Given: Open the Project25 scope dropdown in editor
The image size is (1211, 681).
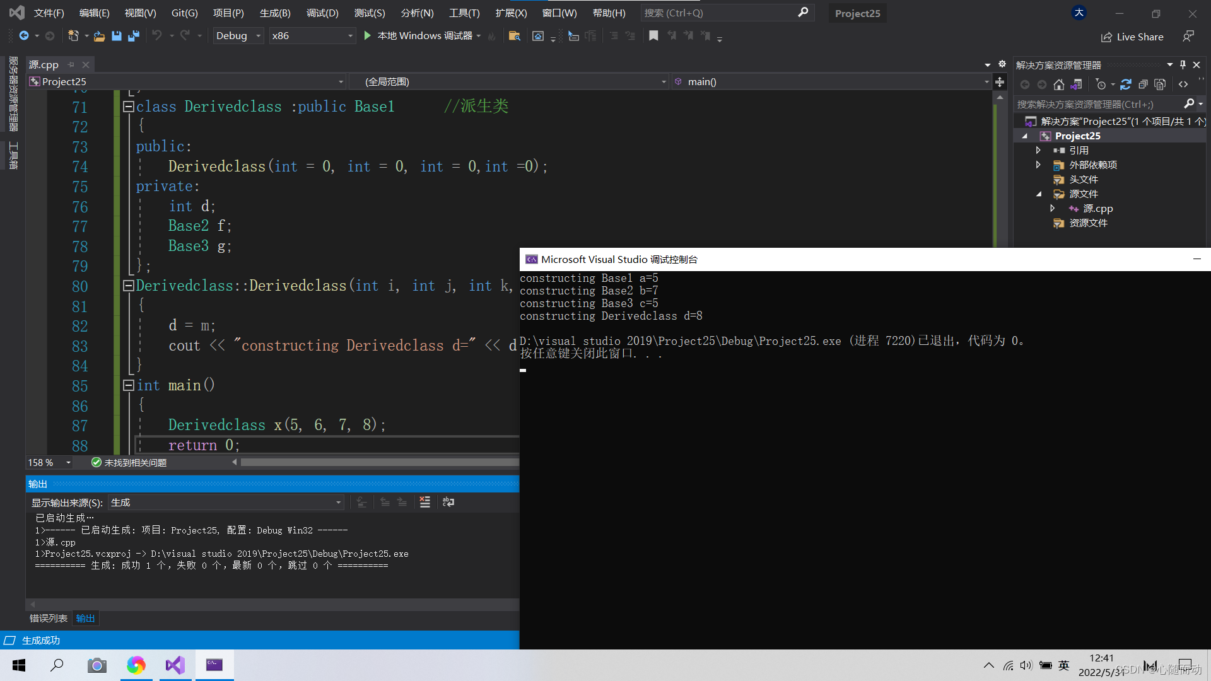Looking at the screenshot, I should point(187,82).
